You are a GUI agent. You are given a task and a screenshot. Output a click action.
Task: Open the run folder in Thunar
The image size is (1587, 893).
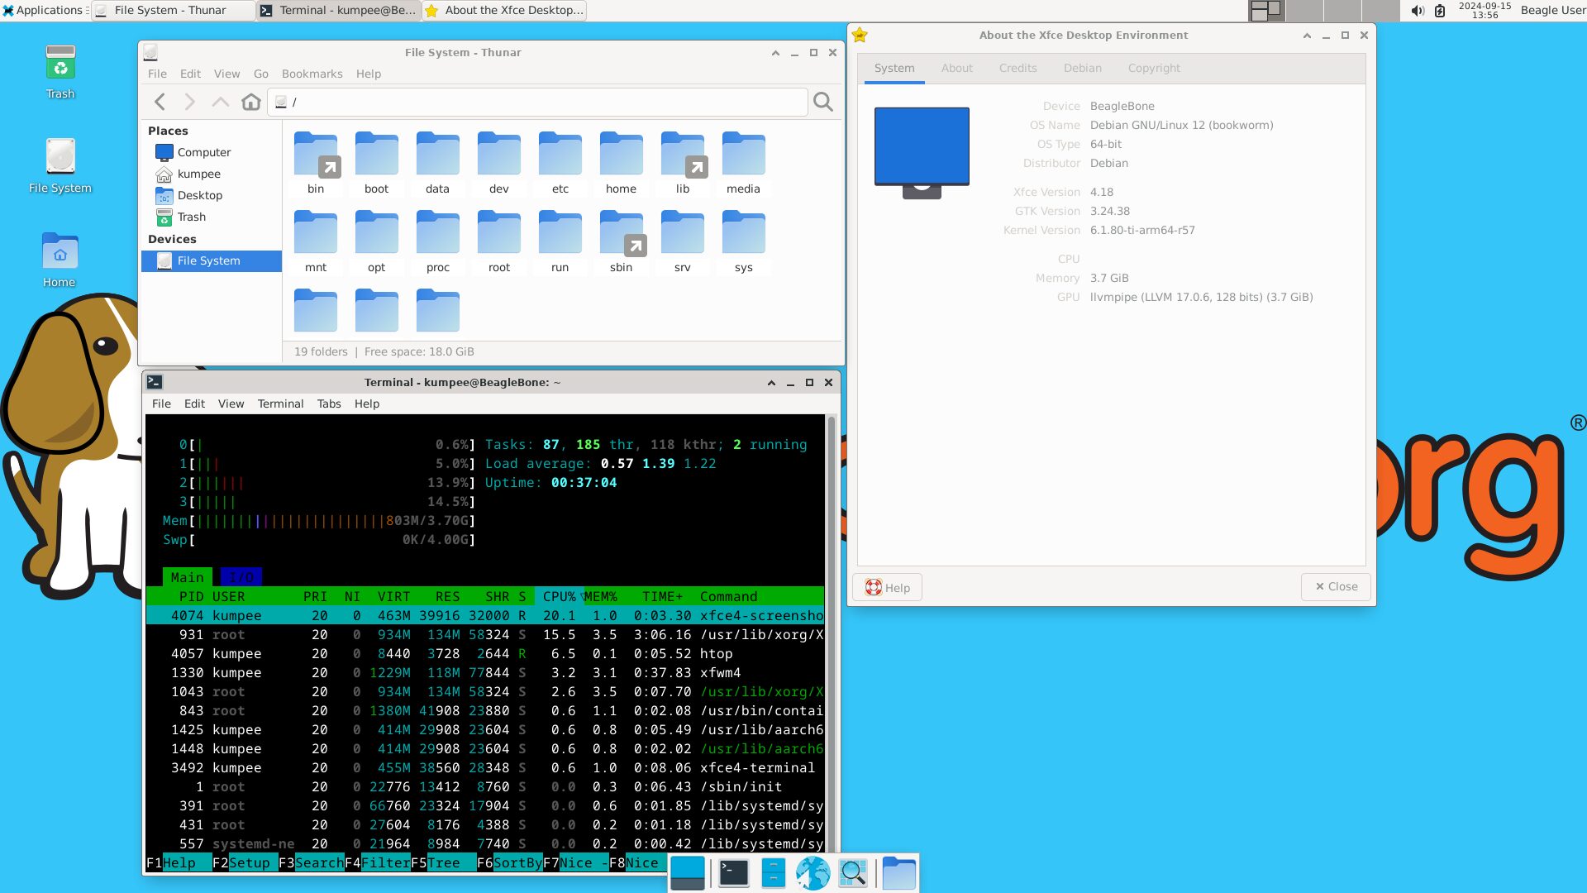[560, 241]
